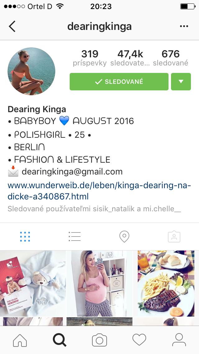Open the heart activity icon
The height and width of the screenshot is (354, 199).
point(139,340)
